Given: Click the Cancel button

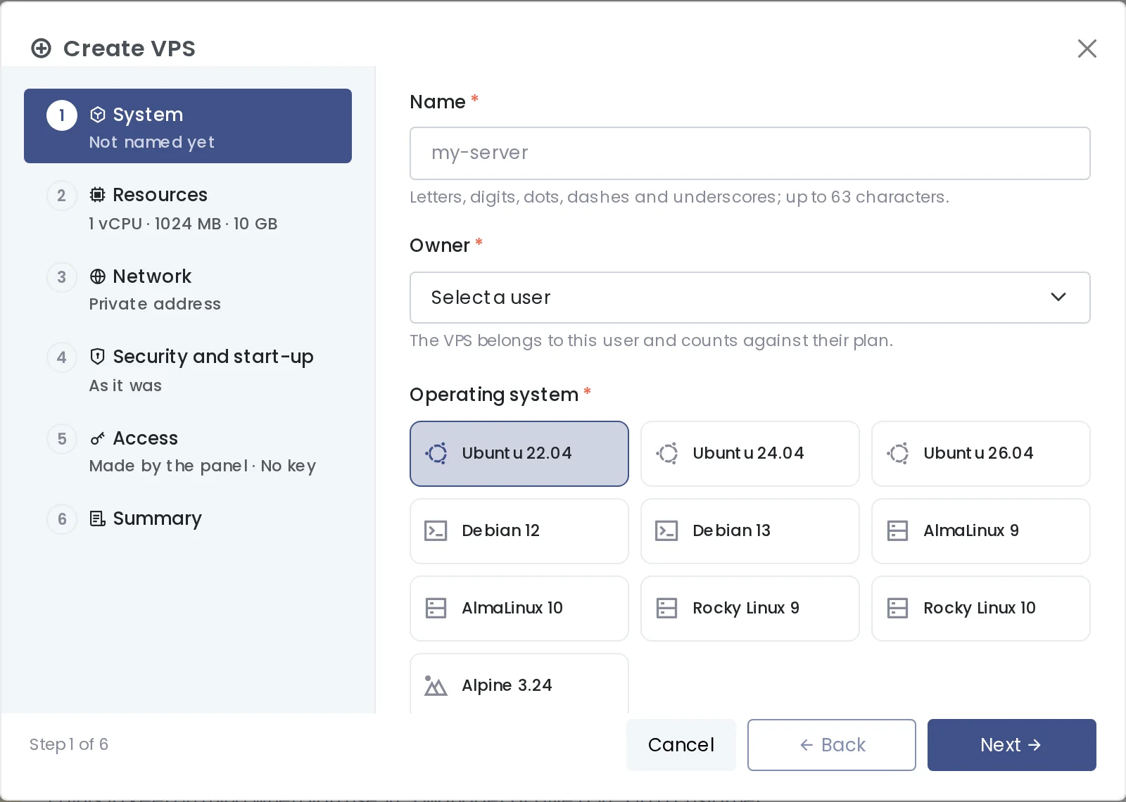Looking at the screenshot, I should 681,745.
